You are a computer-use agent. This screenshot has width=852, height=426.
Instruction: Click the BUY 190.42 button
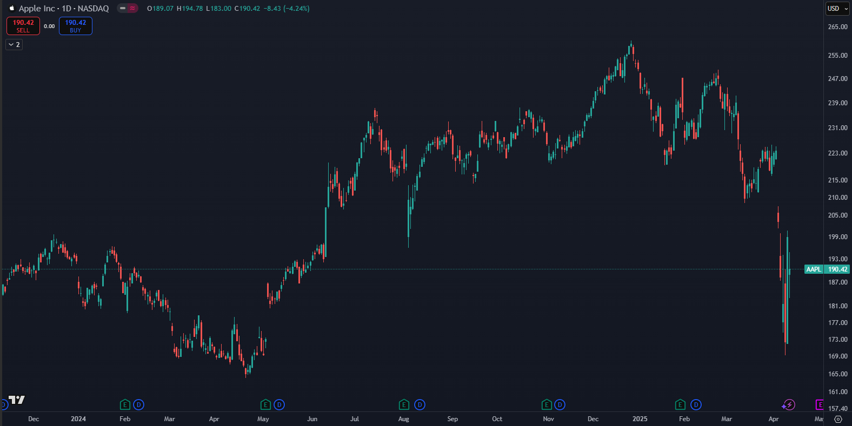75,26
